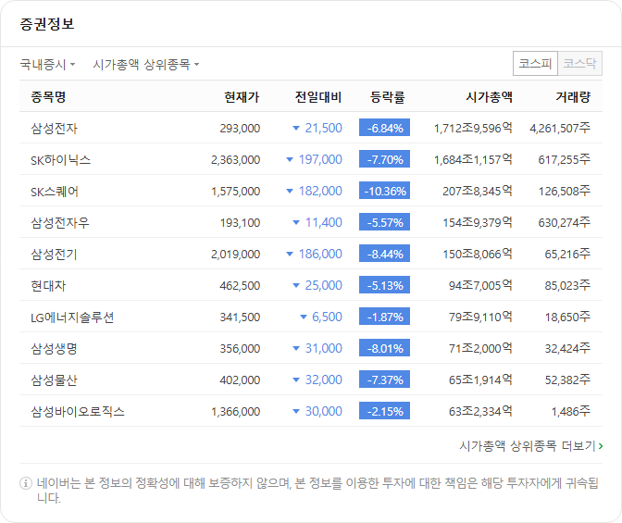Expand the 국내증시 dropdown
Screen dimensions: 622x523
47,64
